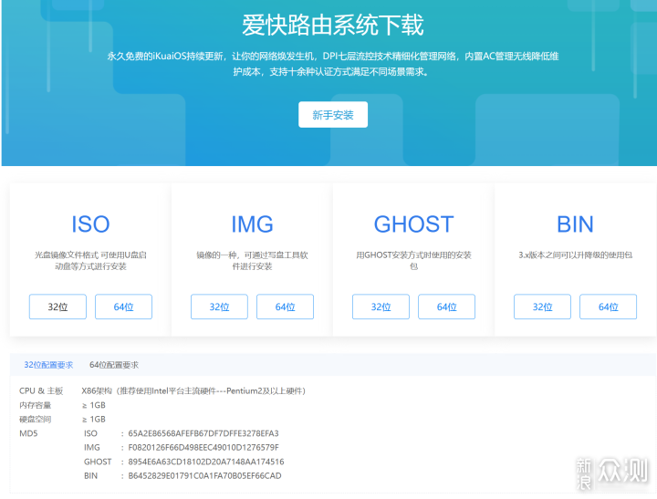Image resolution: width=657 pixels, height=499 pixels.
Task: Click the ISO card title
Action: [x=90, y=224]
